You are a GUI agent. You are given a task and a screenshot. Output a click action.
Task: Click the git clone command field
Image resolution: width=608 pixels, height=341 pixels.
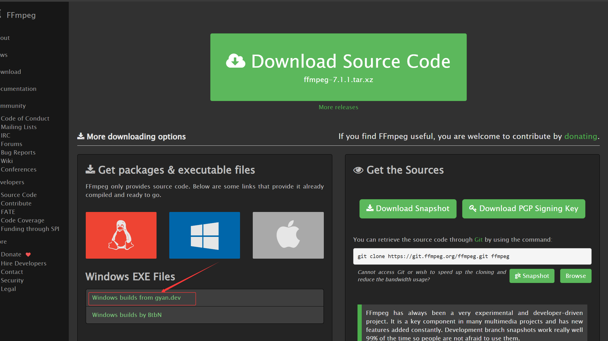coord(472,256)
